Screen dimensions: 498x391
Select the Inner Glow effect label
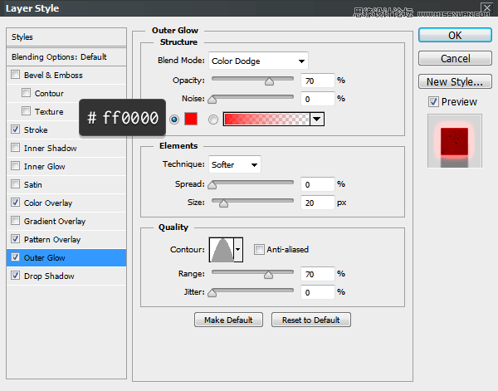click(x=45, y=166)
